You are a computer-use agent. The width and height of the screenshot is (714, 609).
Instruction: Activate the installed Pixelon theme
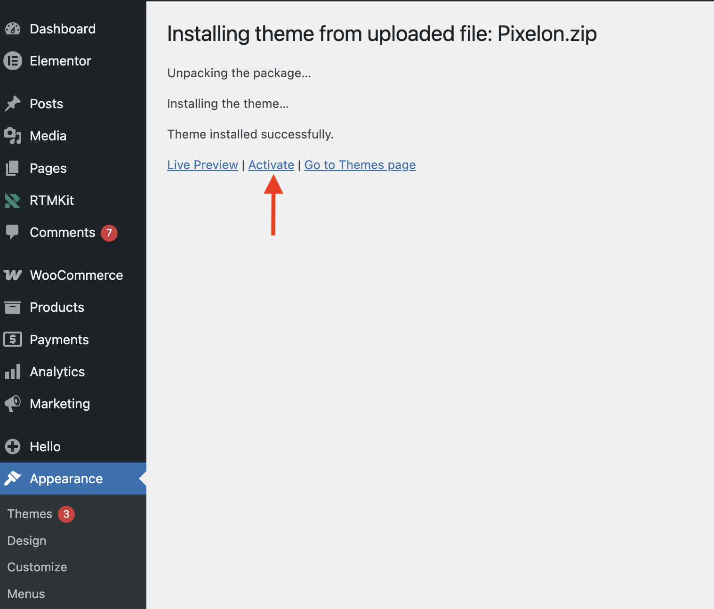coord(271,165)
